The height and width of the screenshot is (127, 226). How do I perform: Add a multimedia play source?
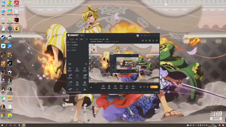coord(121,87)
